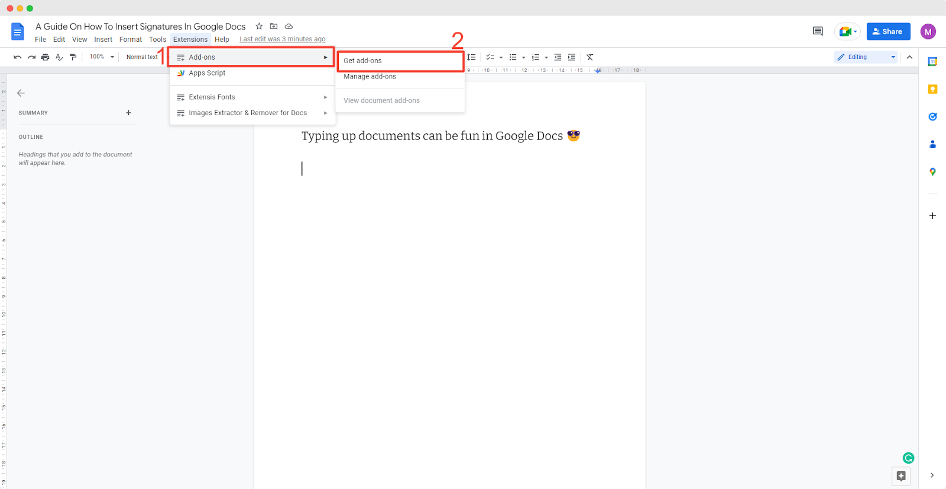Open the View menu

(80, 40)
